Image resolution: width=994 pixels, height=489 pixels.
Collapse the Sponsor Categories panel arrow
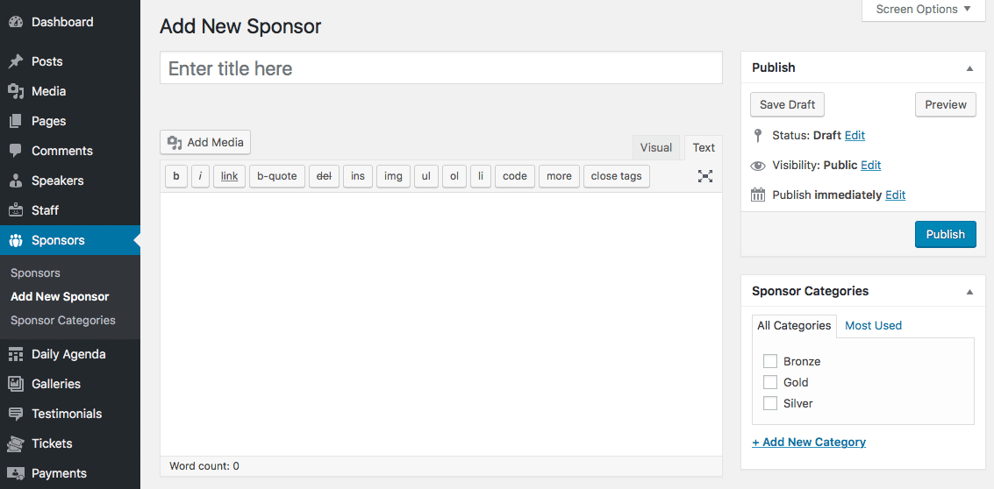click(969, 291)
